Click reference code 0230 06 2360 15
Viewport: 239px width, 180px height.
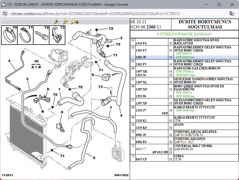146,27
